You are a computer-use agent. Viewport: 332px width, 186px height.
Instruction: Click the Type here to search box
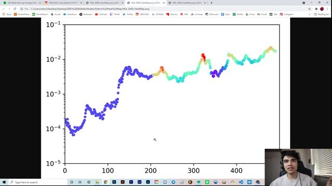click(38, 182)
